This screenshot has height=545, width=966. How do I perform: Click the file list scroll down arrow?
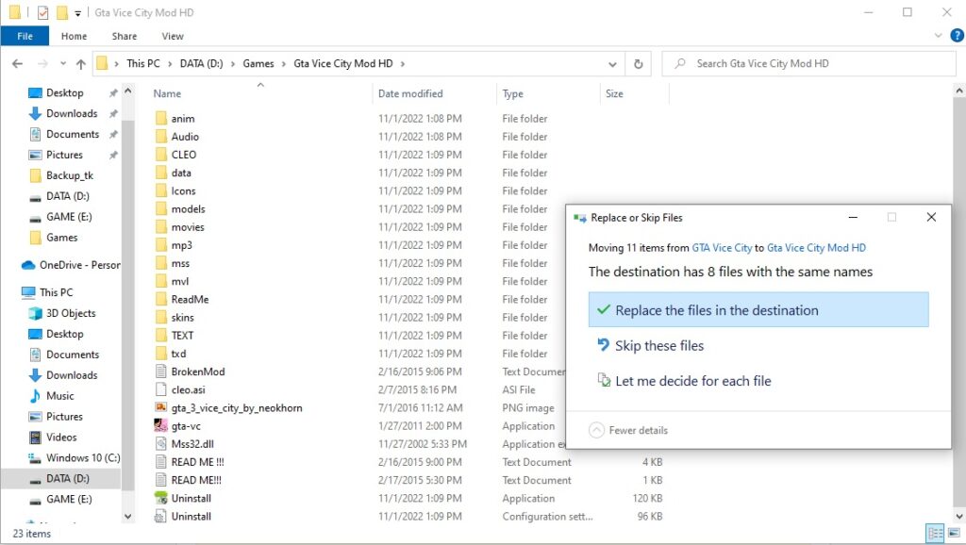coord(959,517)
